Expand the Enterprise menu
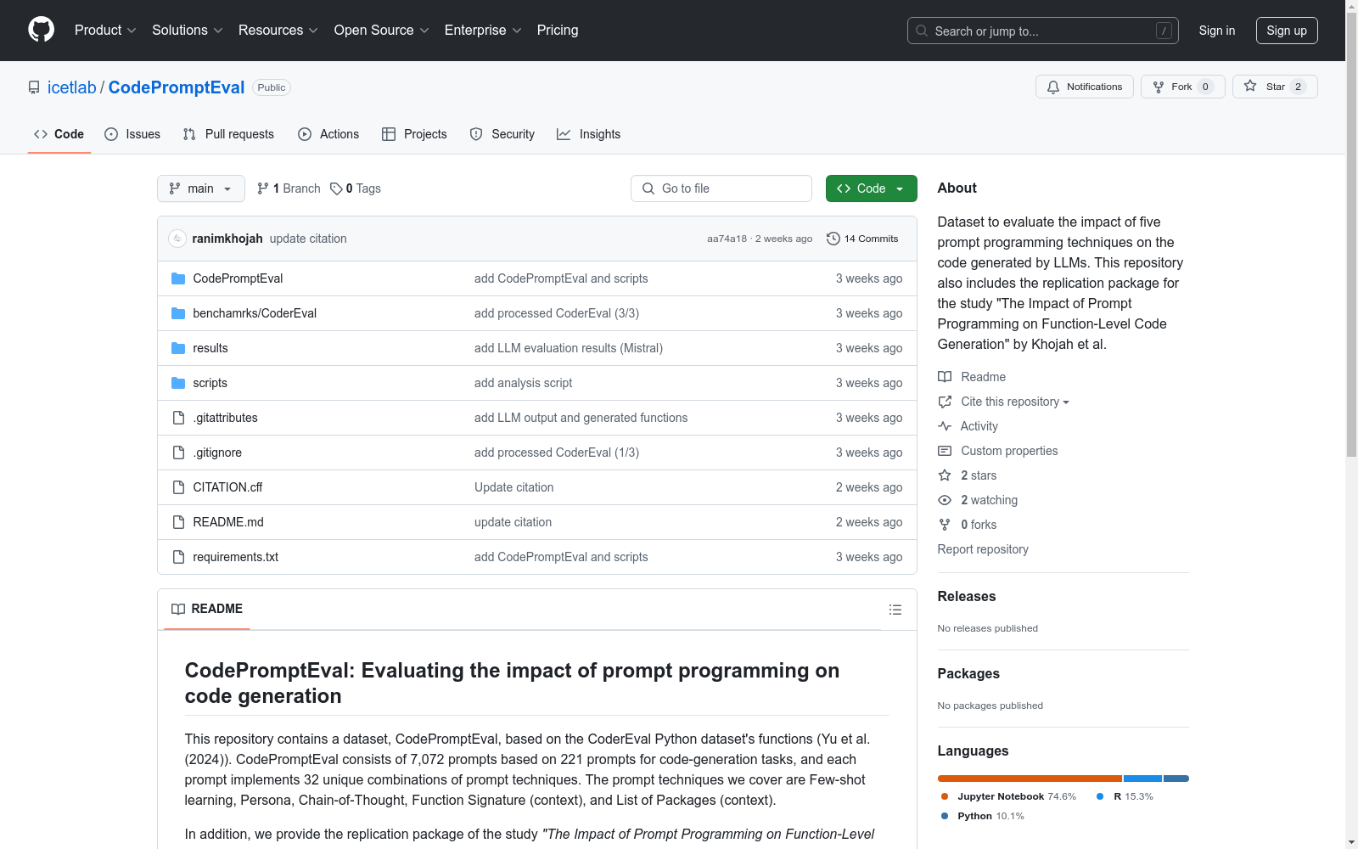Screen dimensions: 1358x849 click(483, 31)
